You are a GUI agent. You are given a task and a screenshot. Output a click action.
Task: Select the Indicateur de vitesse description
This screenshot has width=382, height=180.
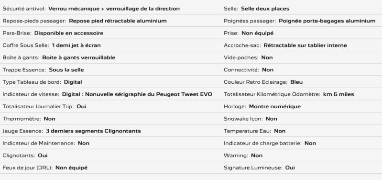pos(137,94)
